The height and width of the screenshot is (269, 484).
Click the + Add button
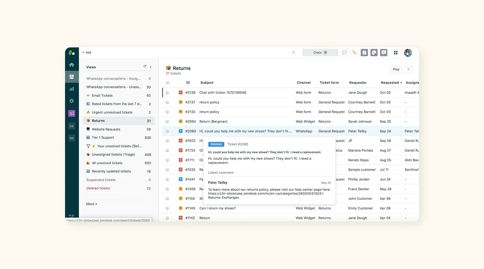pos(87,52)
